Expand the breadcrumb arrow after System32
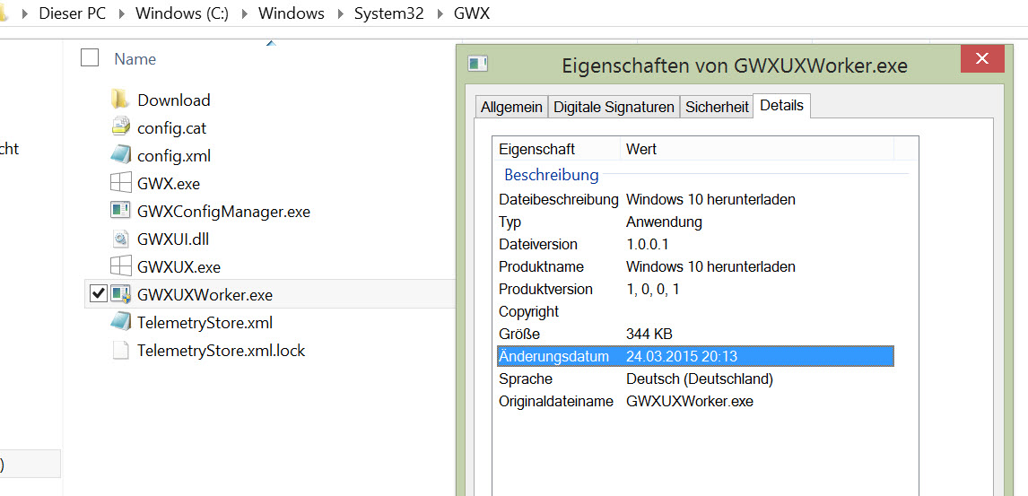1028x496 pixels. [440, 13]
